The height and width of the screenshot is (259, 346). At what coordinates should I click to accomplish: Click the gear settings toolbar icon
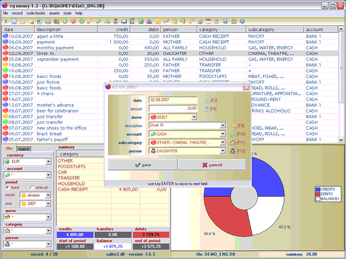tap(200, 21)
